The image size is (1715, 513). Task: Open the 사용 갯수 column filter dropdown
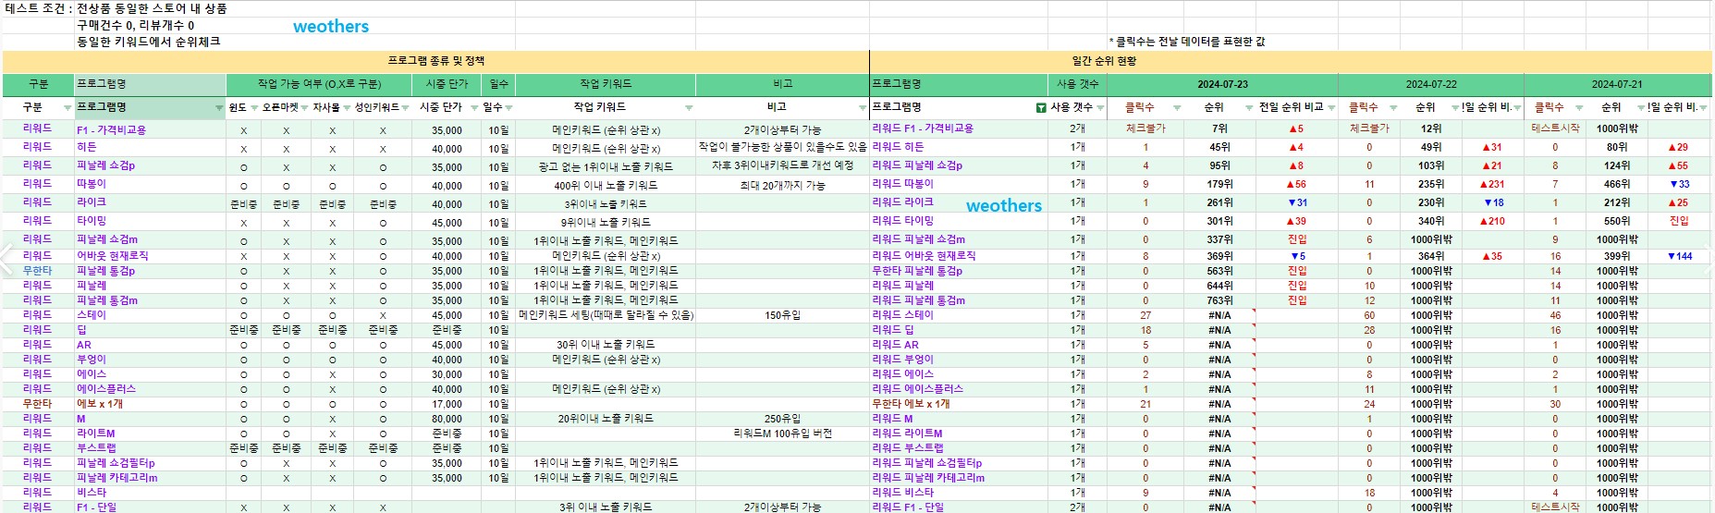(x=1099, y=108)
